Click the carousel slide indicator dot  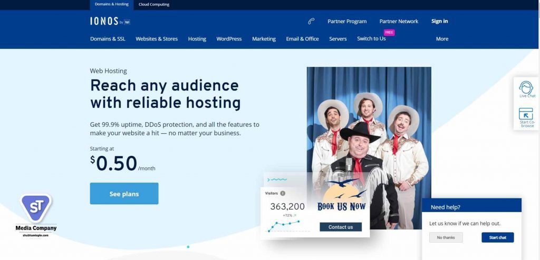188,247
